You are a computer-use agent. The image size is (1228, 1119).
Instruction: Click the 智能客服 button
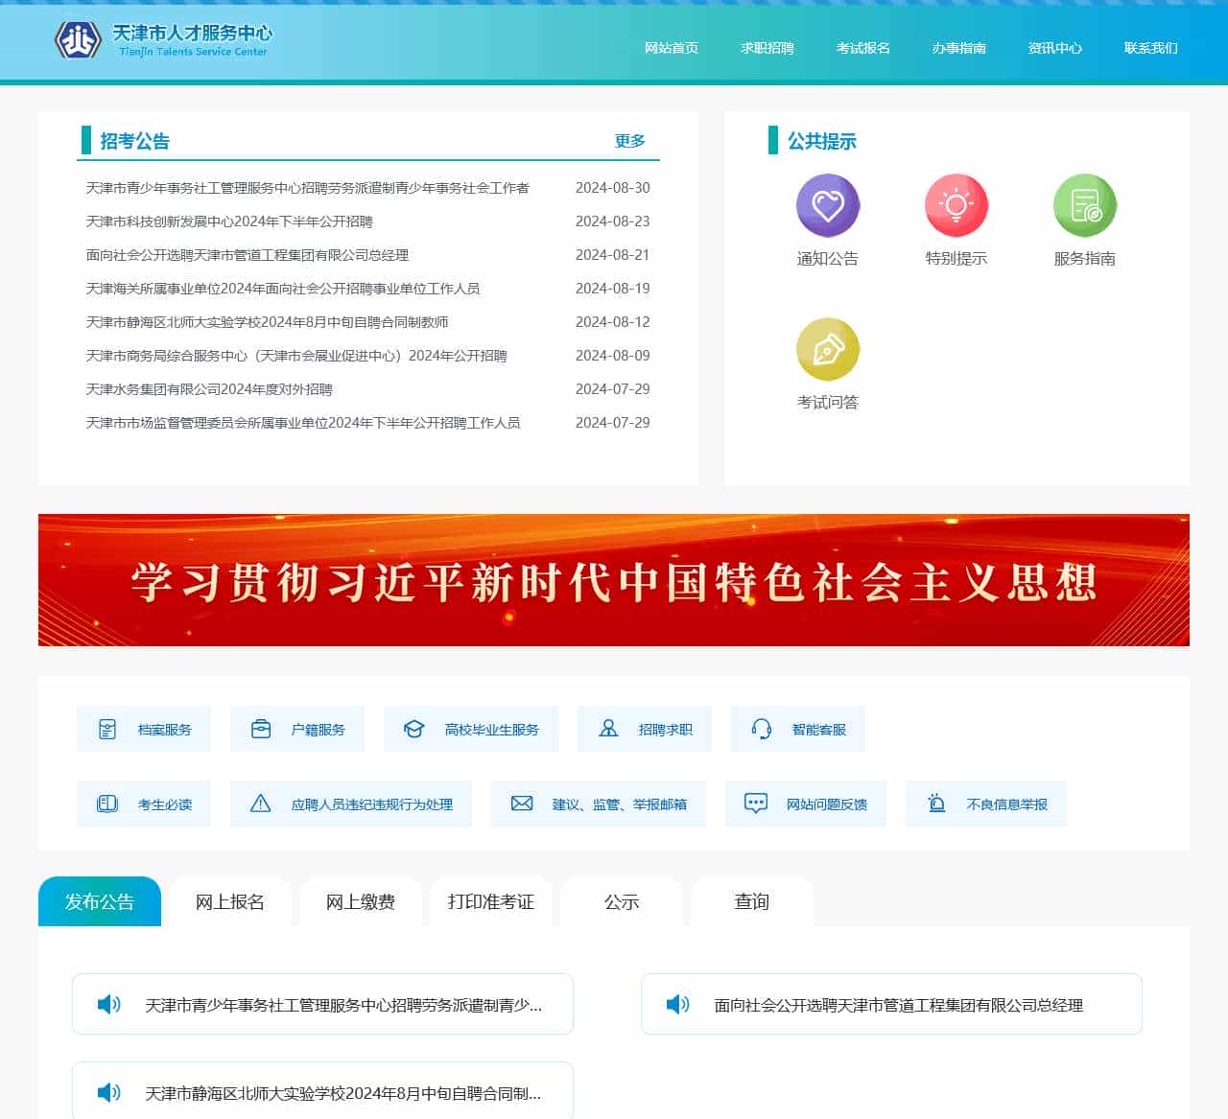(x=798, y=729)
